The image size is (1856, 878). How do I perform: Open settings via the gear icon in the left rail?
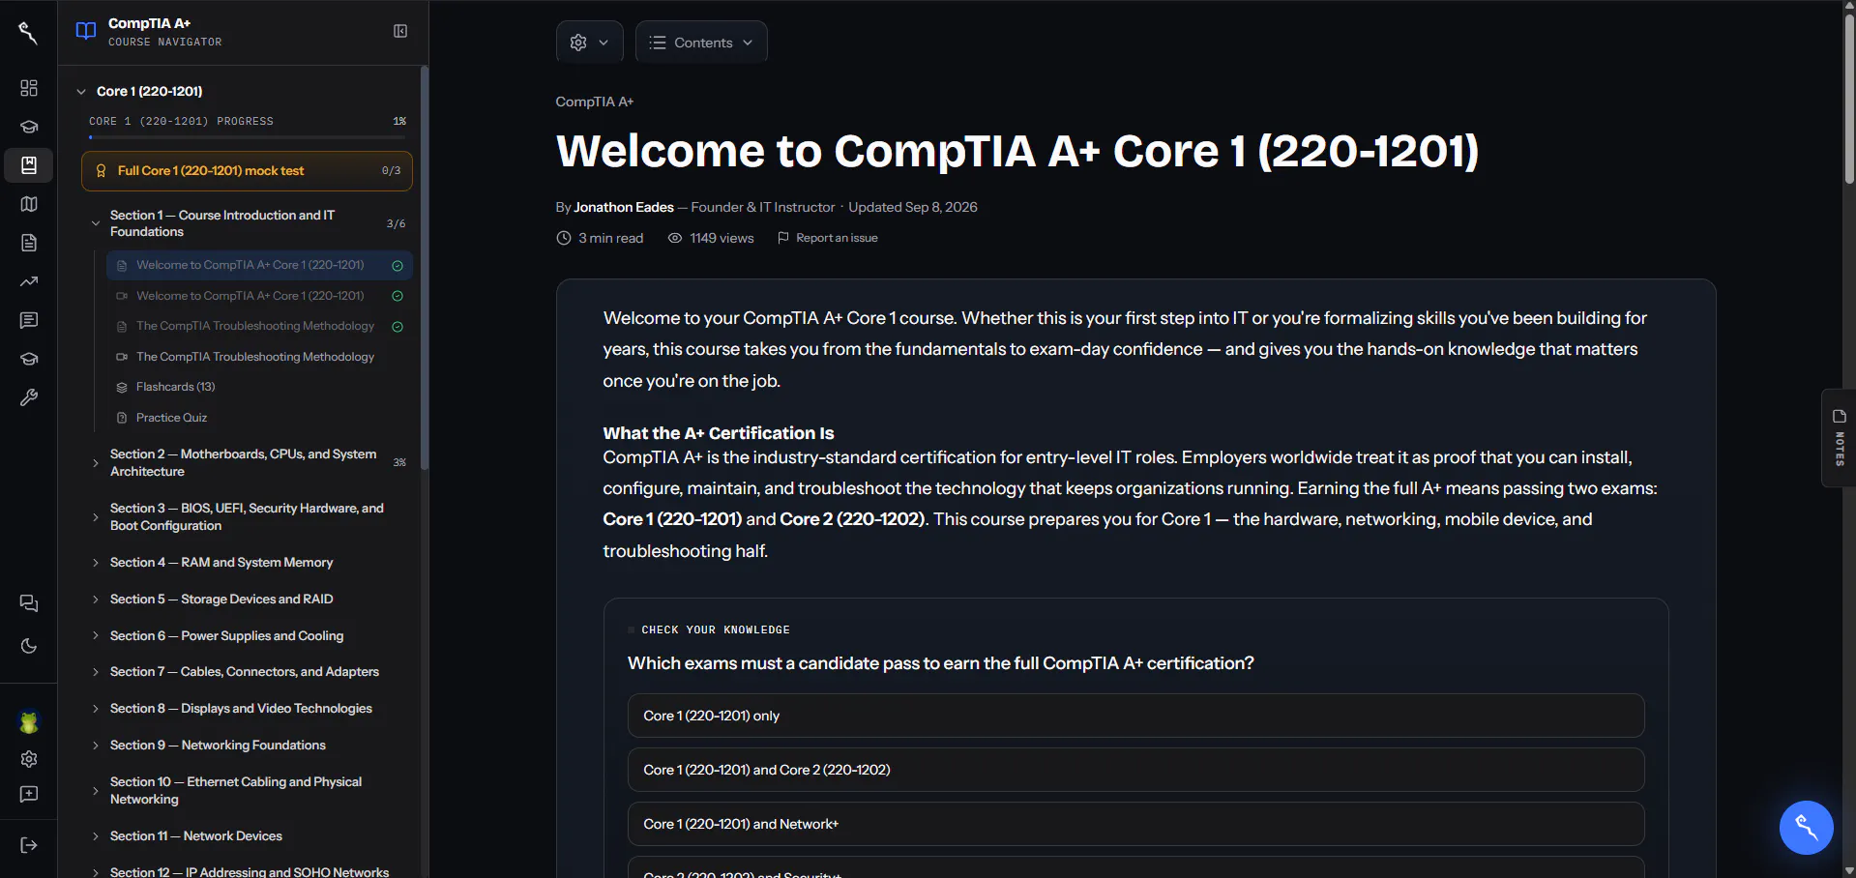click(29, 759)
